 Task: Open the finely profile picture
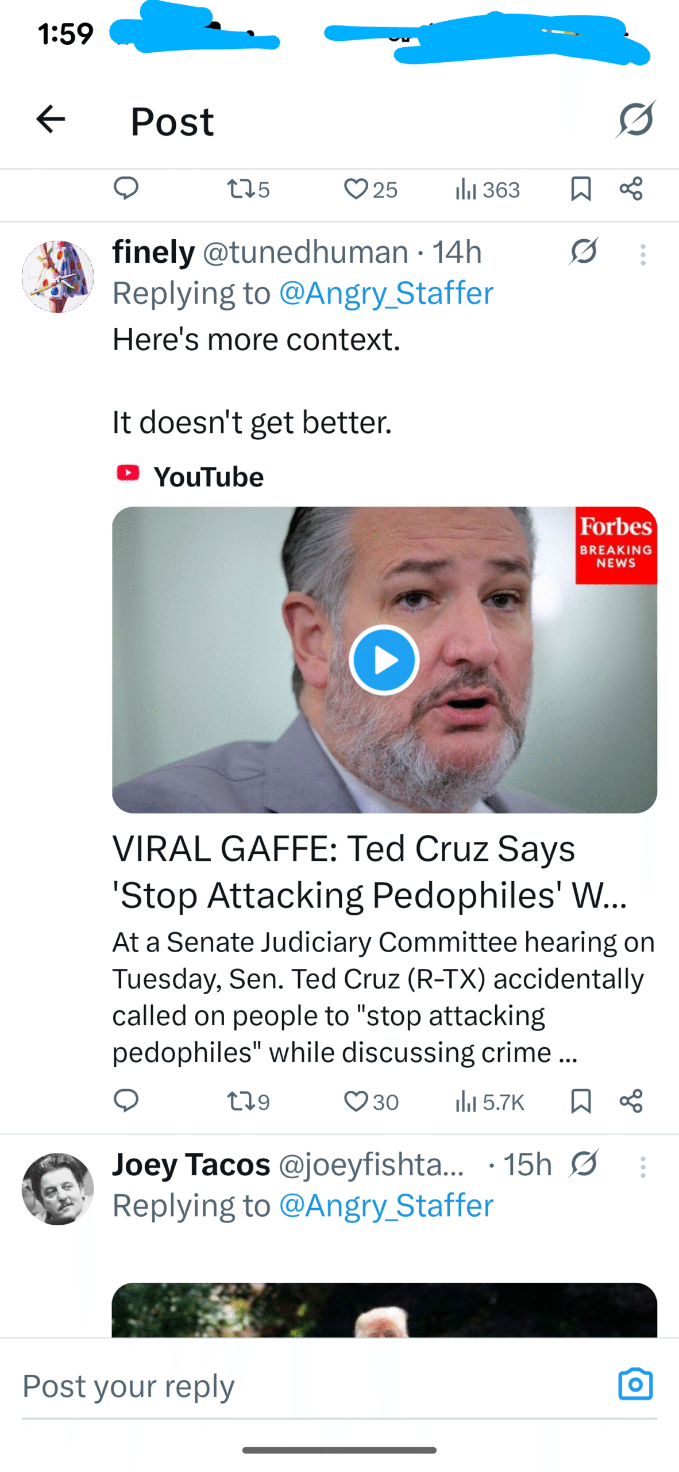(x=57, y=277)
